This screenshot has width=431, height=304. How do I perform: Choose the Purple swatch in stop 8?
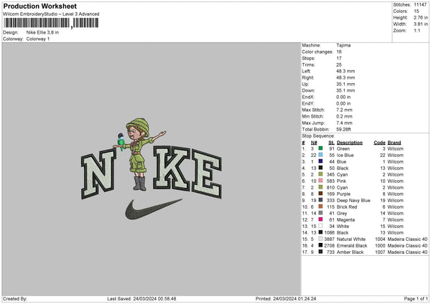pyautogui.click(x=320, y=194)
